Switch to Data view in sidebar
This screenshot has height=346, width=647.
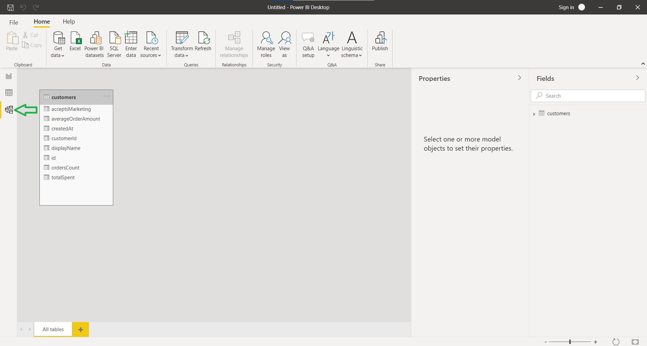[9, 93]
